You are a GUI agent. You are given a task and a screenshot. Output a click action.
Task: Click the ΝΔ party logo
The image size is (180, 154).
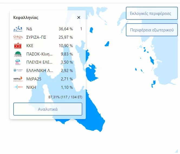click(18, 29)
